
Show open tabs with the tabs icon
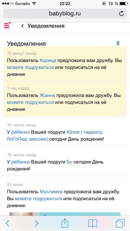point(120,223)
